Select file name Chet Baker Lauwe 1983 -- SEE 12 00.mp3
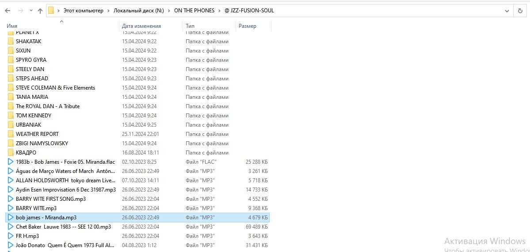The width and height of the screenshot is (530, 252). [63, 227]
